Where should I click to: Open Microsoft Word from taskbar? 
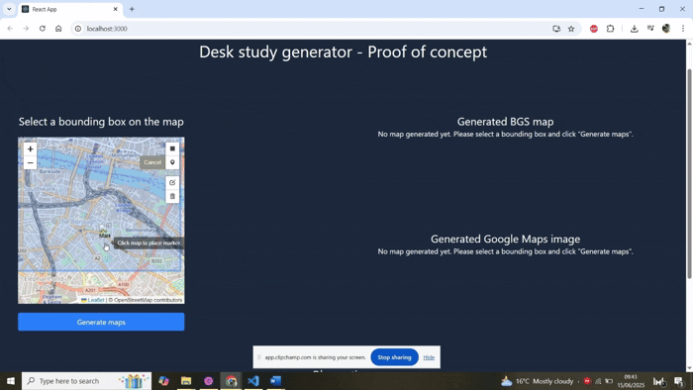point(276,381)
